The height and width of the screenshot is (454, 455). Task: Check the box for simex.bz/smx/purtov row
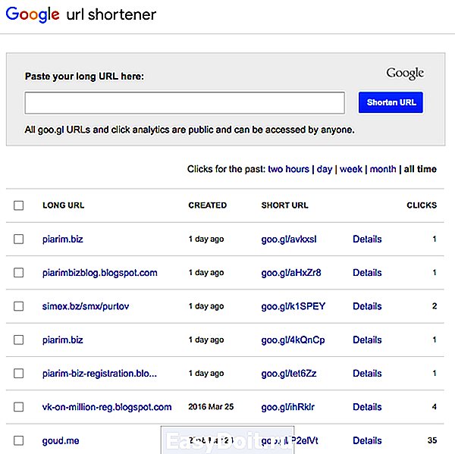pyautogui.click(x=18, y=306)
